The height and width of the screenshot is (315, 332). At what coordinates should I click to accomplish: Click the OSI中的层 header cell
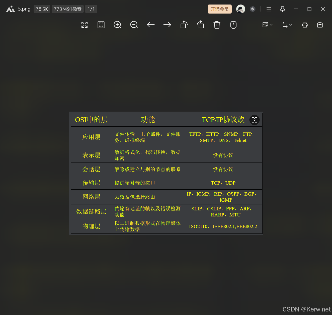click(92, 120)
